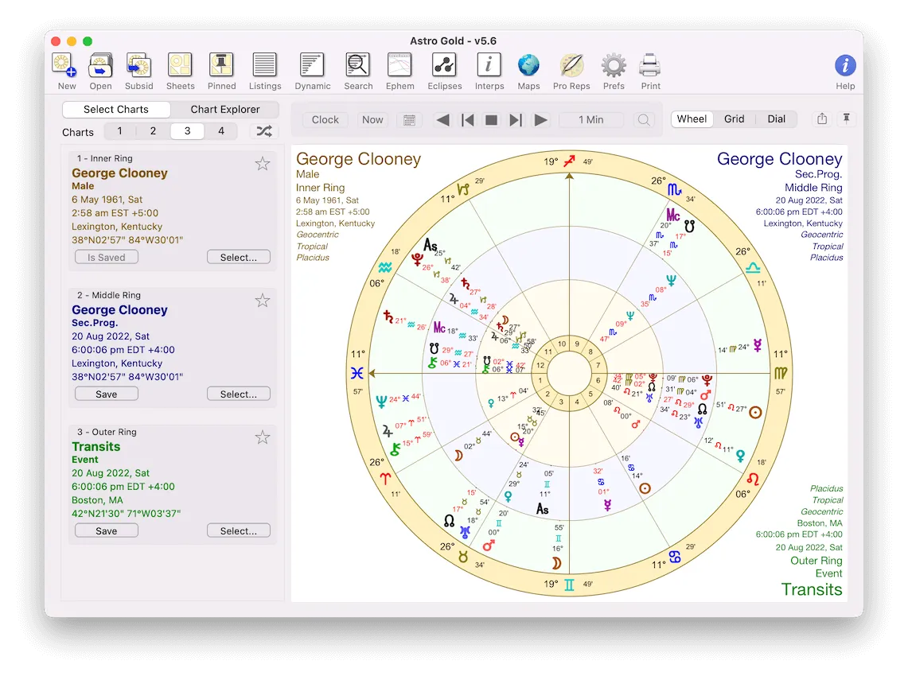Switch to the Chart Explorer tab
The height and width of the screenshot is (676, 908).
point(224,109)
